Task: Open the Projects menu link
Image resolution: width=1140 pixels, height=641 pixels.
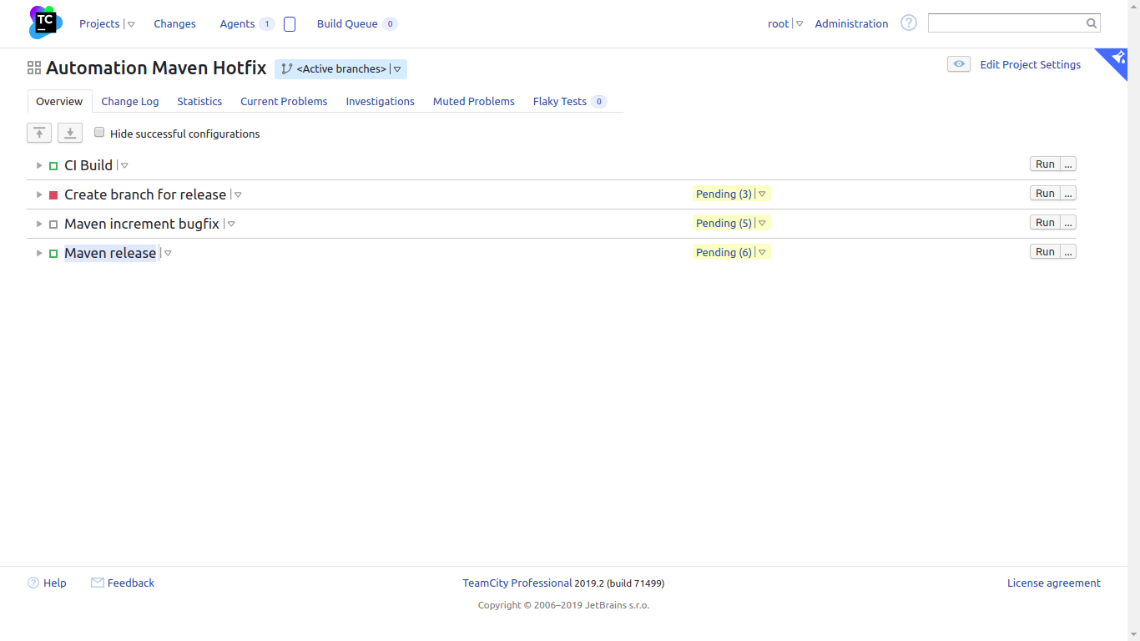Action: (99, 23)
